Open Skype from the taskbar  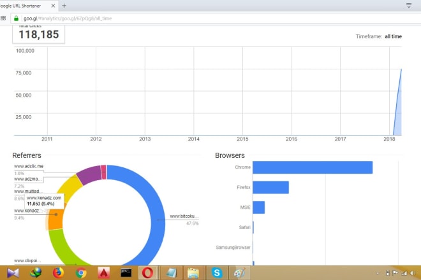coord(217,273)
